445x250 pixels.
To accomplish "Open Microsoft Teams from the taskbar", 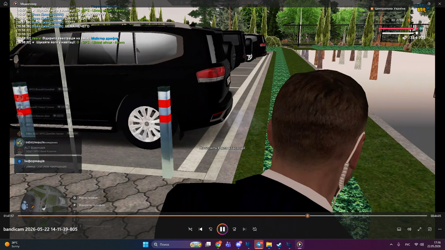I will tap(228, 244).
